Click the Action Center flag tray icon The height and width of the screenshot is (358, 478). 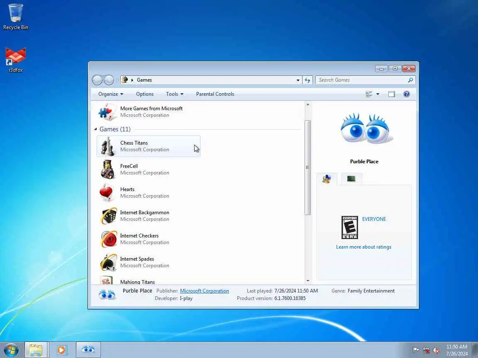tap(415, 350)
